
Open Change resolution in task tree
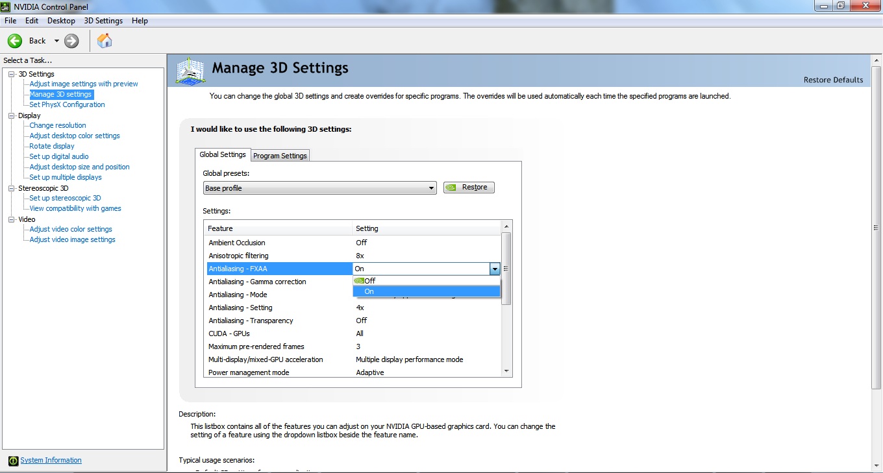click(58, 125)
